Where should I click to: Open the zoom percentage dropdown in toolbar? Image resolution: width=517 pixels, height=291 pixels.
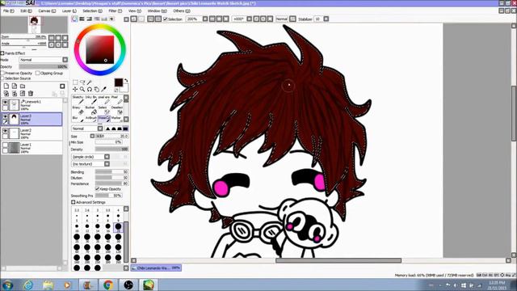[205, 19]
